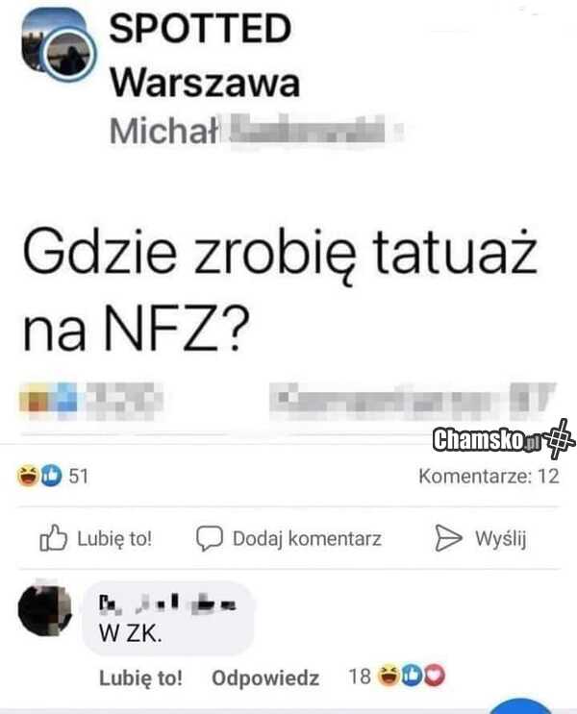
Task: Select Dodaj komentarz
Action: coord(307,539)
